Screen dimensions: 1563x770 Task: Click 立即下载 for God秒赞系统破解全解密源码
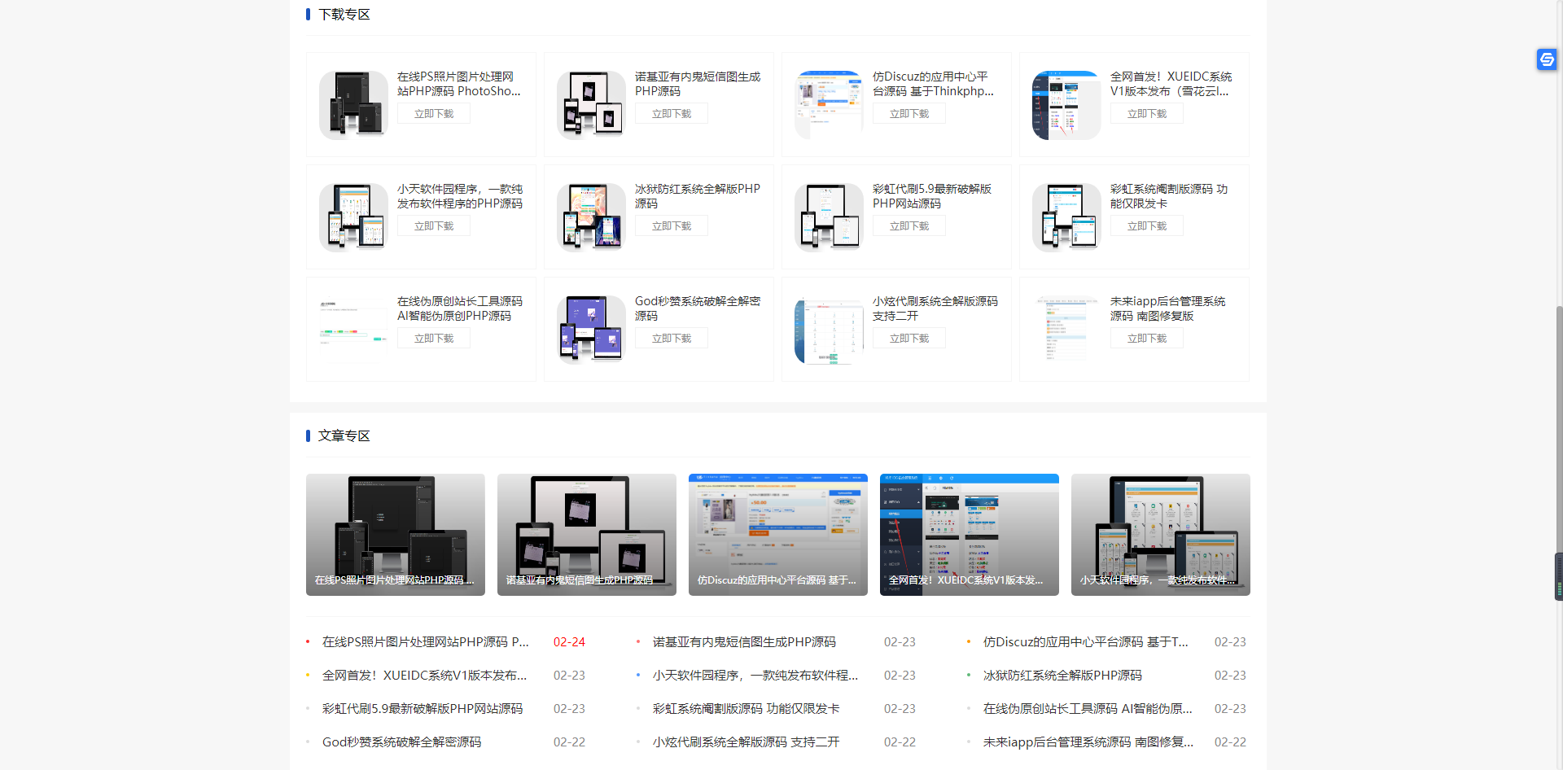point(671,338)
